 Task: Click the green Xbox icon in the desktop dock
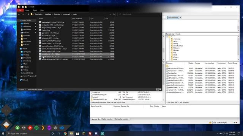17,128
